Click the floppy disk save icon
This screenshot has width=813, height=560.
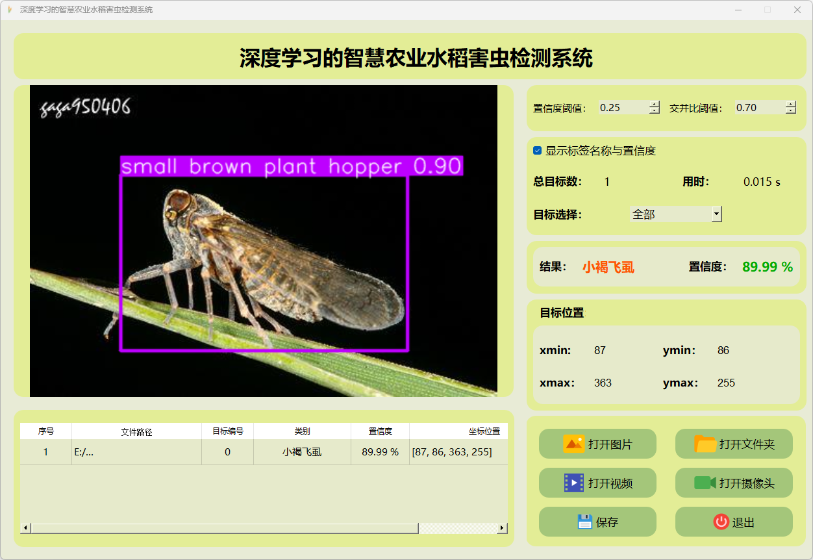click(585, 522)
